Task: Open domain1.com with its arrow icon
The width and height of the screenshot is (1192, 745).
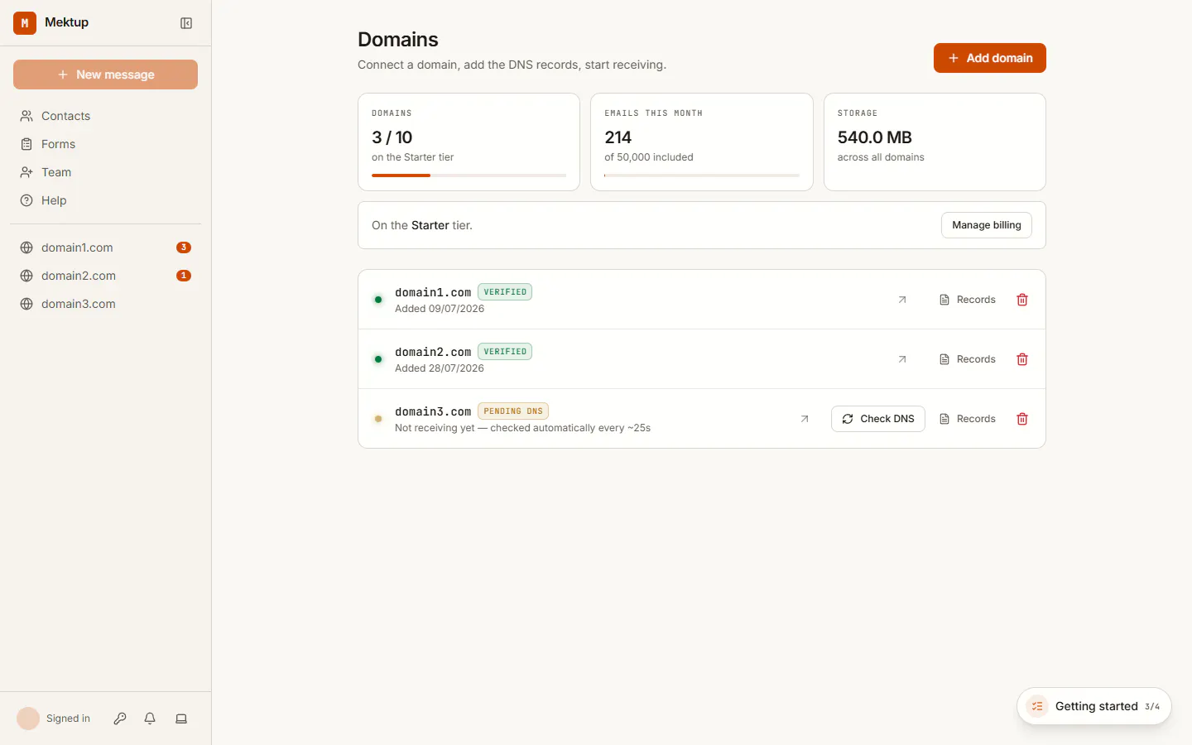Action: pos(902,300)
